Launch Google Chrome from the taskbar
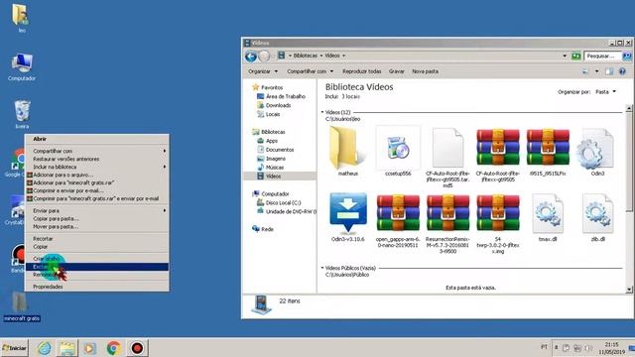The width and height of the screenshot is (635, 357). (114, 348)
